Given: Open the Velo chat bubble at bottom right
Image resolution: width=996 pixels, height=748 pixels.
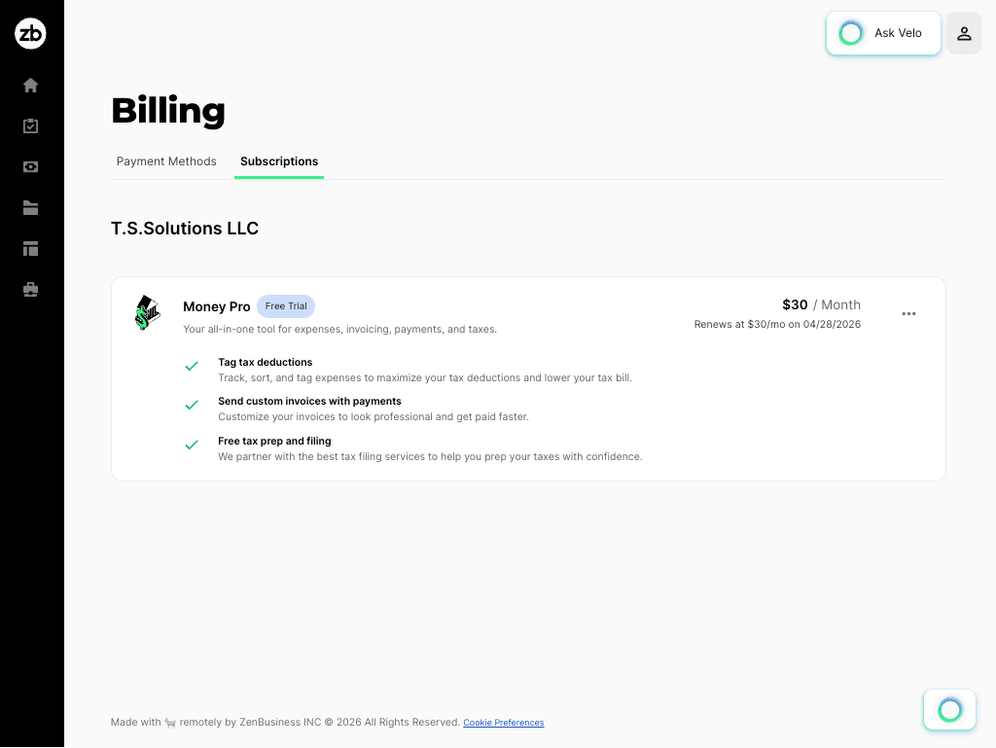Looking at the screenshot, I should click(948, 709).
